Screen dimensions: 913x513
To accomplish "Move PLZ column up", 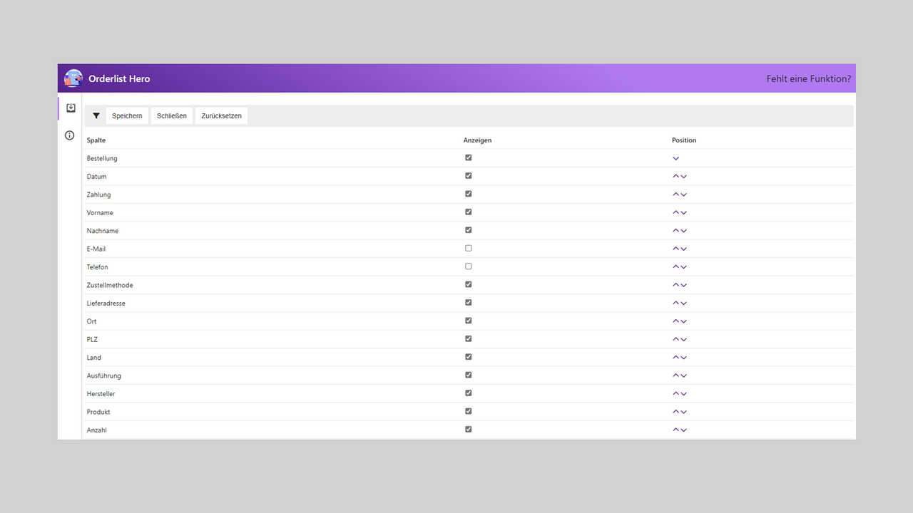I will pos(676,340).
